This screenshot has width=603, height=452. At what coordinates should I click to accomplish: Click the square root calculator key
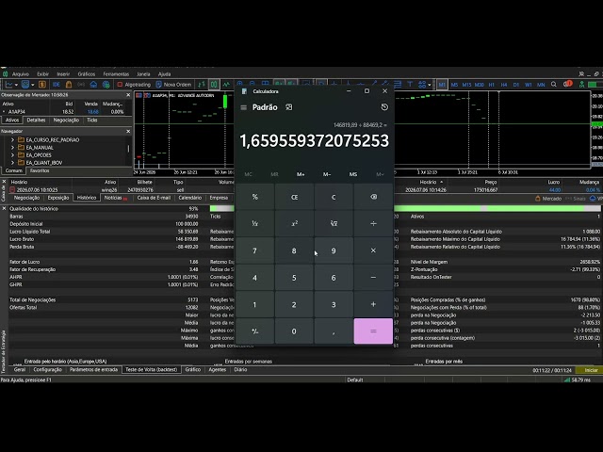334,224
